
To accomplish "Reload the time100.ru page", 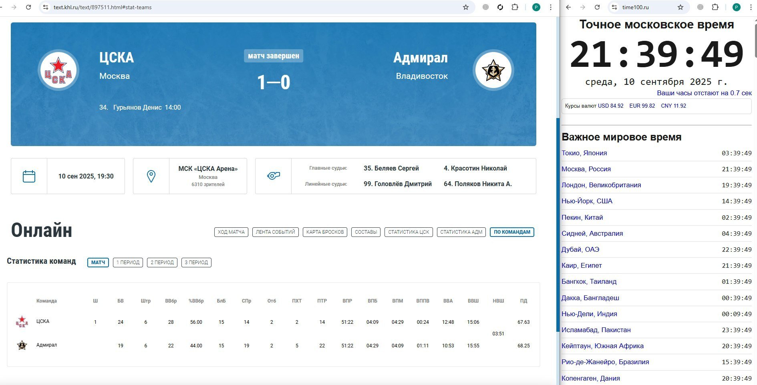I will tap(597, 7).
